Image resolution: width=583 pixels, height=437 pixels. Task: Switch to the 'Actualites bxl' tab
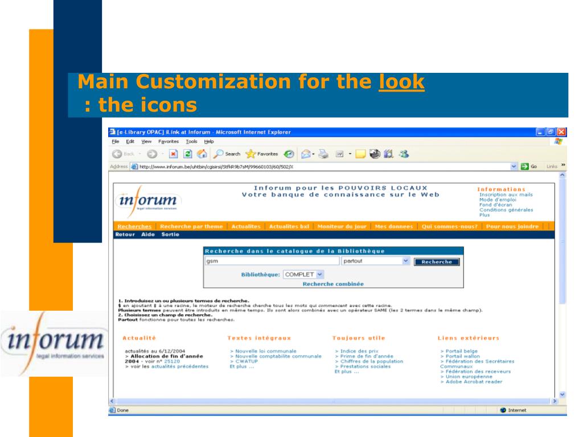click(x=289, y=226)
